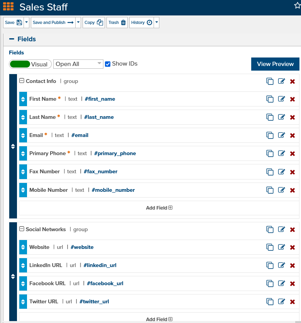Click the Social Networks group reorder handle

pyautogui.click(x=13, y=276)
